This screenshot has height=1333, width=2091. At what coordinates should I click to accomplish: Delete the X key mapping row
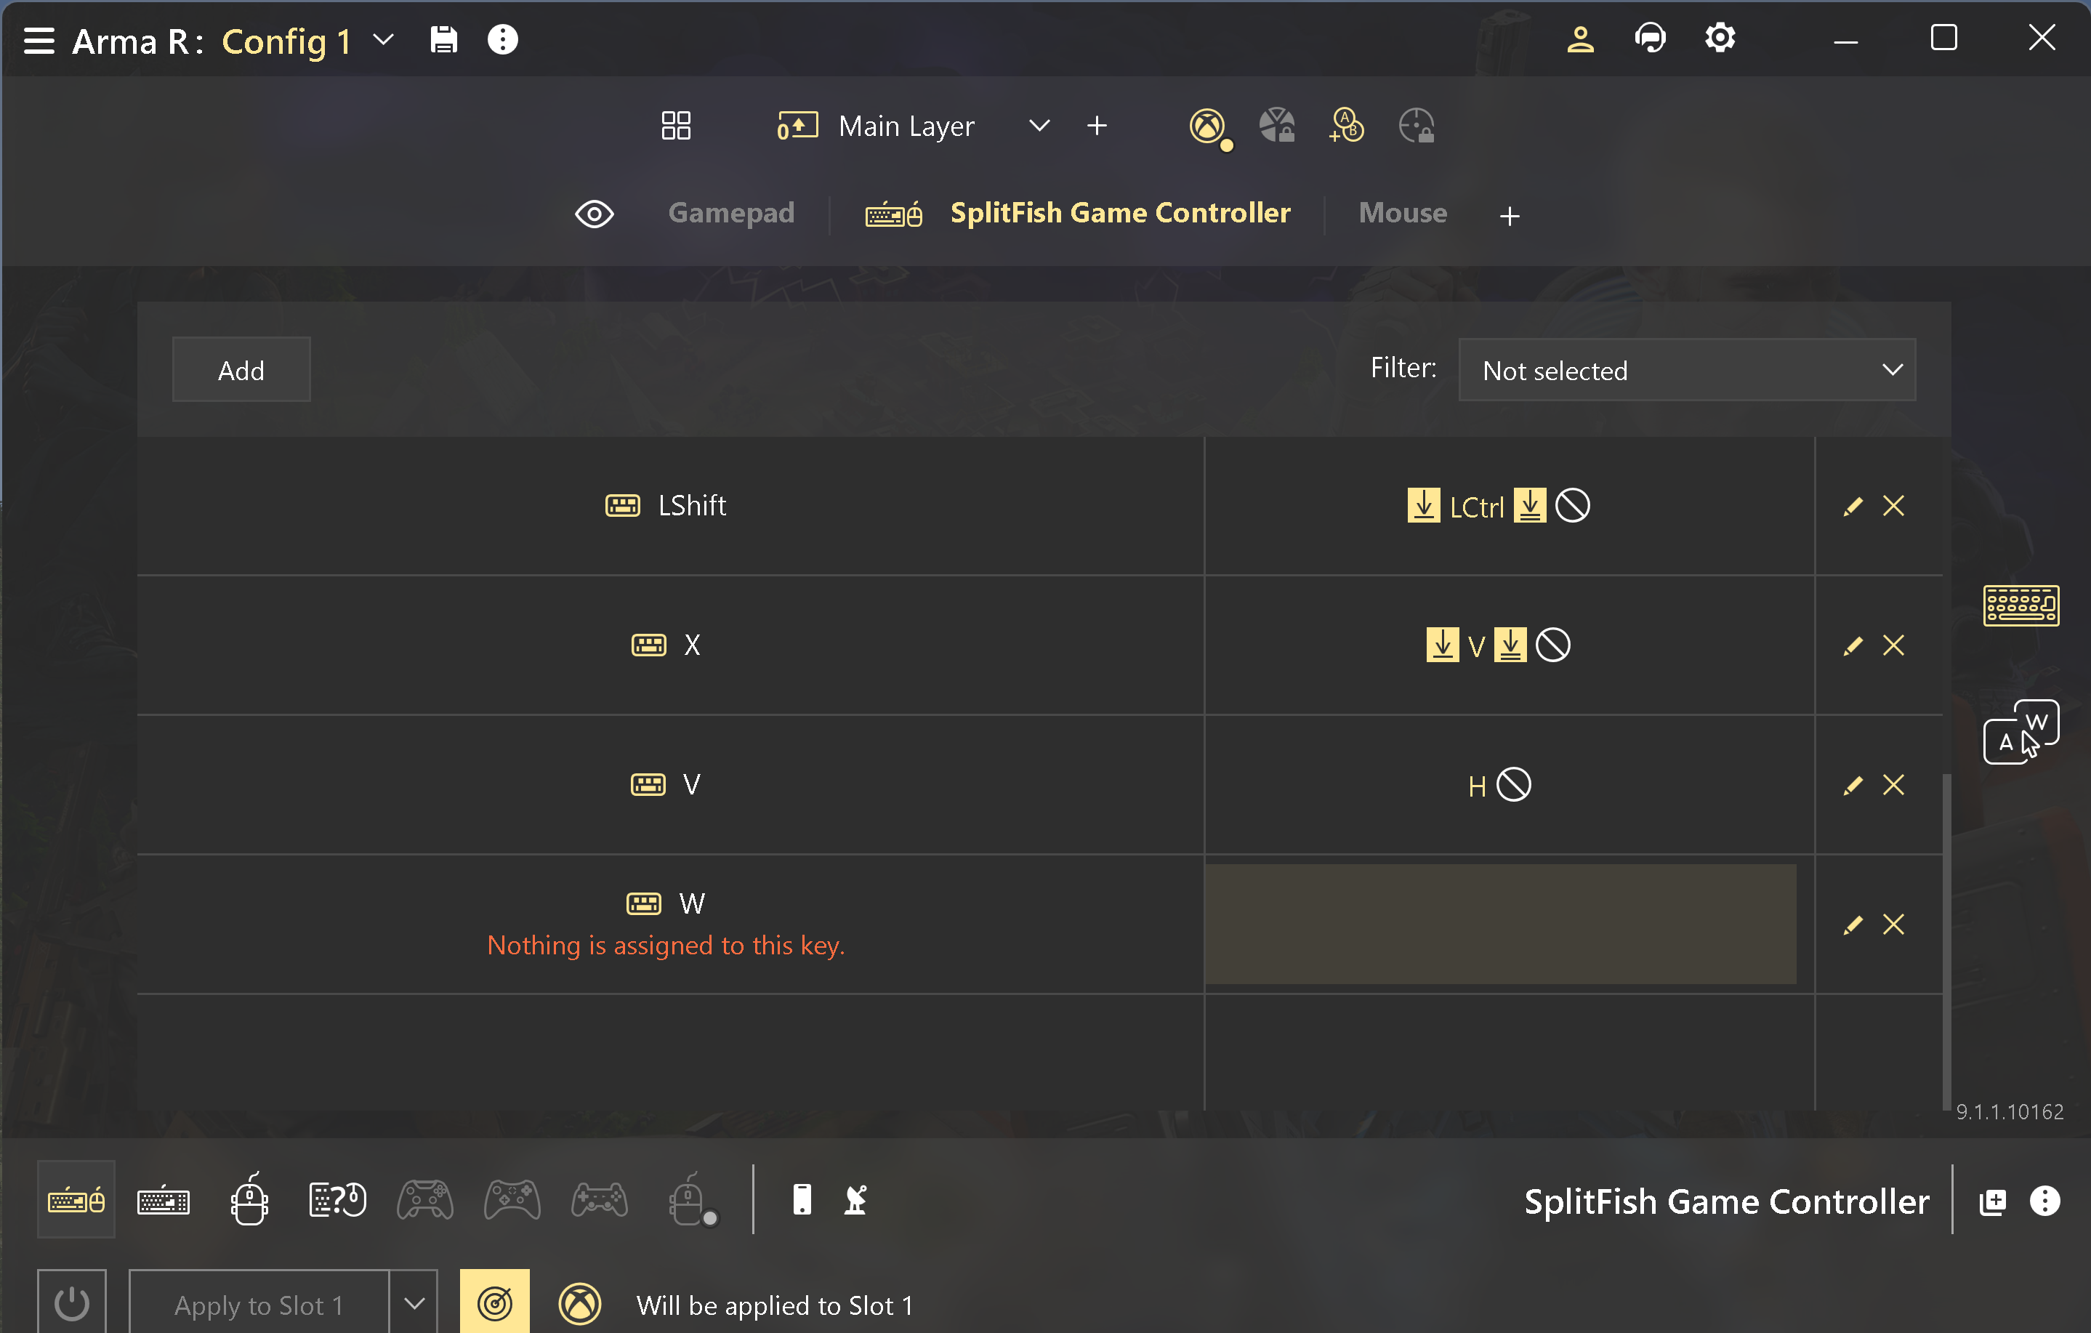(x=1893, y=645)
